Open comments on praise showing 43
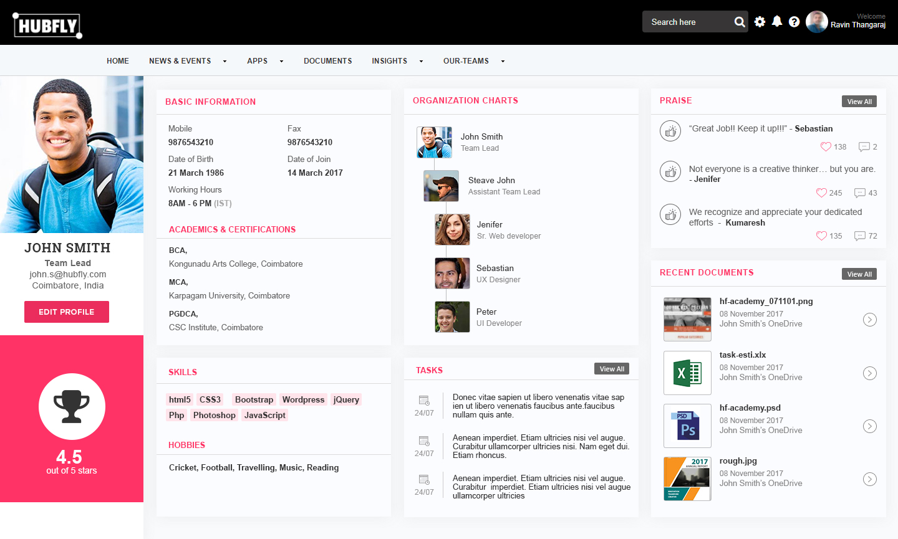The height and width of the screenshot is (539, 898). pyautogui.click(x=859, y=193)
